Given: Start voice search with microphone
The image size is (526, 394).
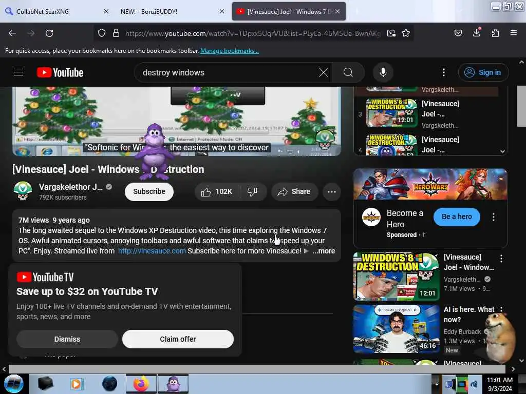Looking at the screenshot, I should point(383,72).
